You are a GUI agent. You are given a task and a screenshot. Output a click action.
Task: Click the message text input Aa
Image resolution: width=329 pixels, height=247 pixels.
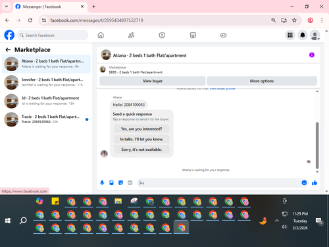pyautogui.click(x=219, y=182)
